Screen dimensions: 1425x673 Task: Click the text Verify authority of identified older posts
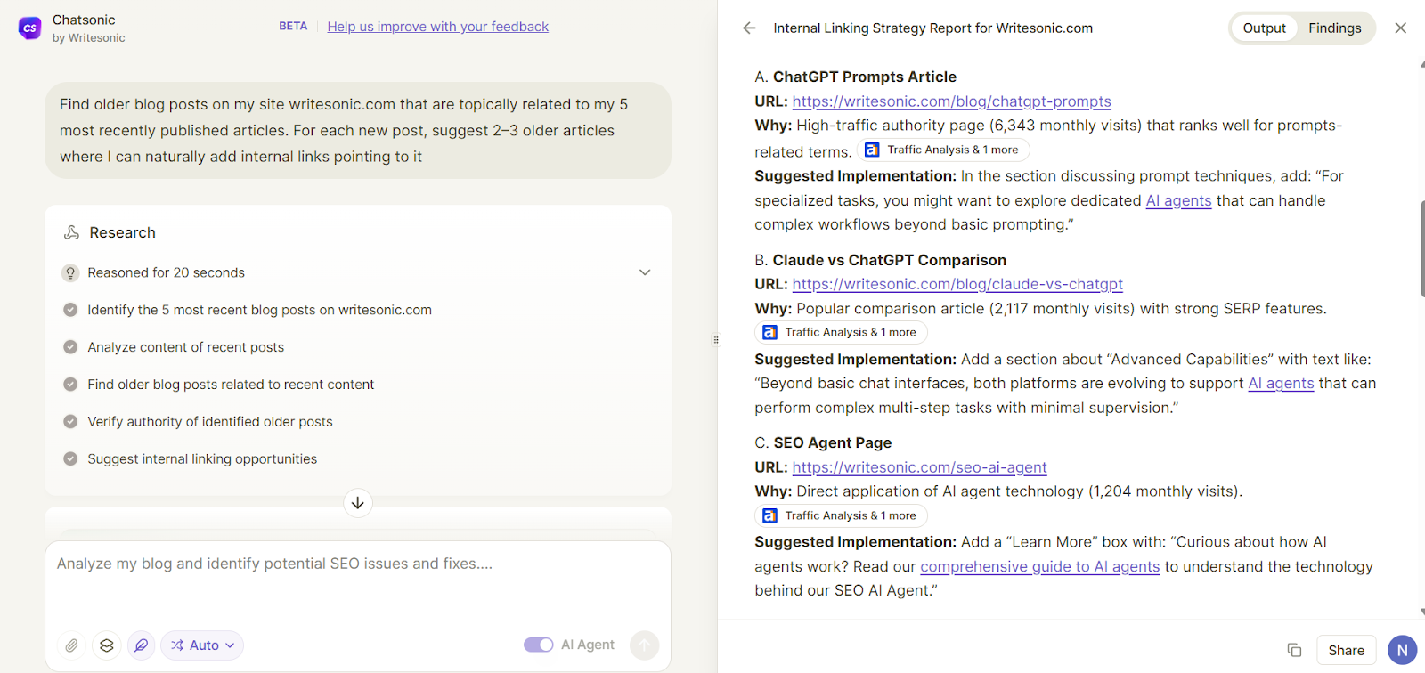coord(210,422)
